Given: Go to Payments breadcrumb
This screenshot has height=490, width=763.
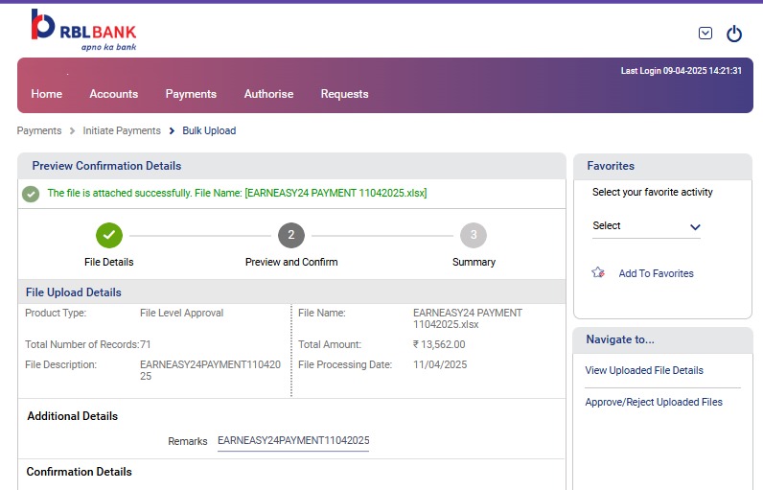Looking at the screenshot, I should [x=39, y=131].
